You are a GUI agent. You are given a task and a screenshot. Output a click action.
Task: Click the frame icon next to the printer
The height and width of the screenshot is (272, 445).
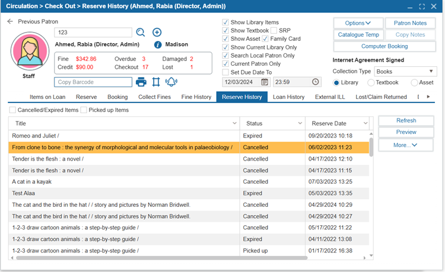156,82
